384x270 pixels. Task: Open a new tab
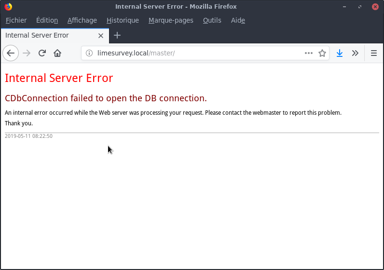tap(117, 35)
